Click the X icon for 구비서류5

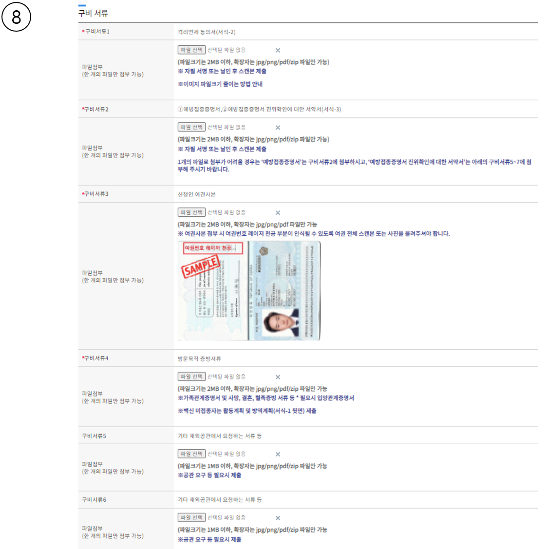(278, 454)
